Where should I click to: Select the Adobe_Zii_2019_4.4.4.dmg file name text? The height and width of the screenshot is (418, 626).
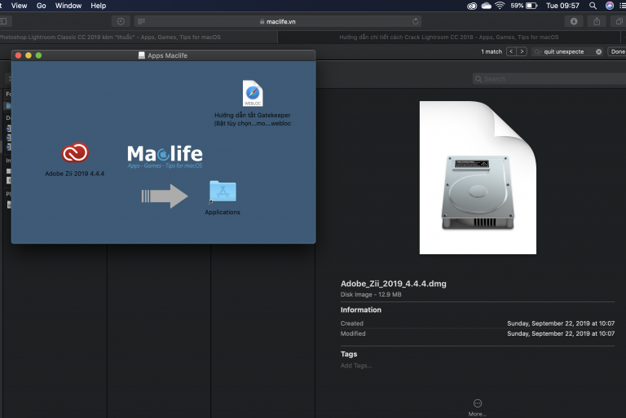pos(393,284)
